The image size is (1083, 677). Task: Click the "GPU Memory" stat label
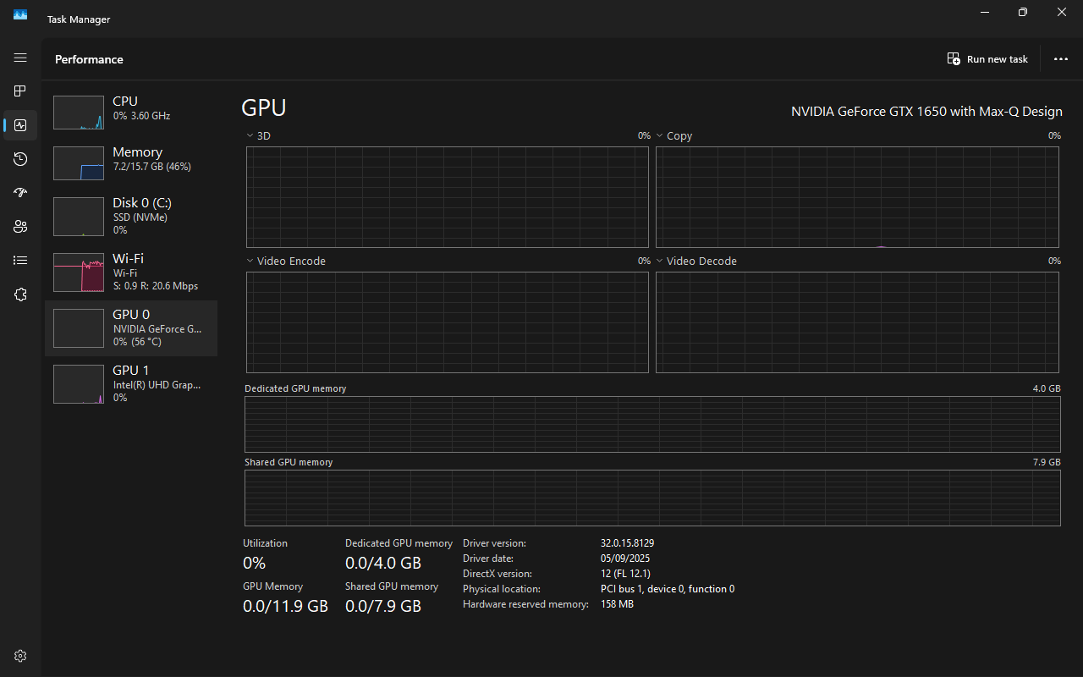pos(272,586)
